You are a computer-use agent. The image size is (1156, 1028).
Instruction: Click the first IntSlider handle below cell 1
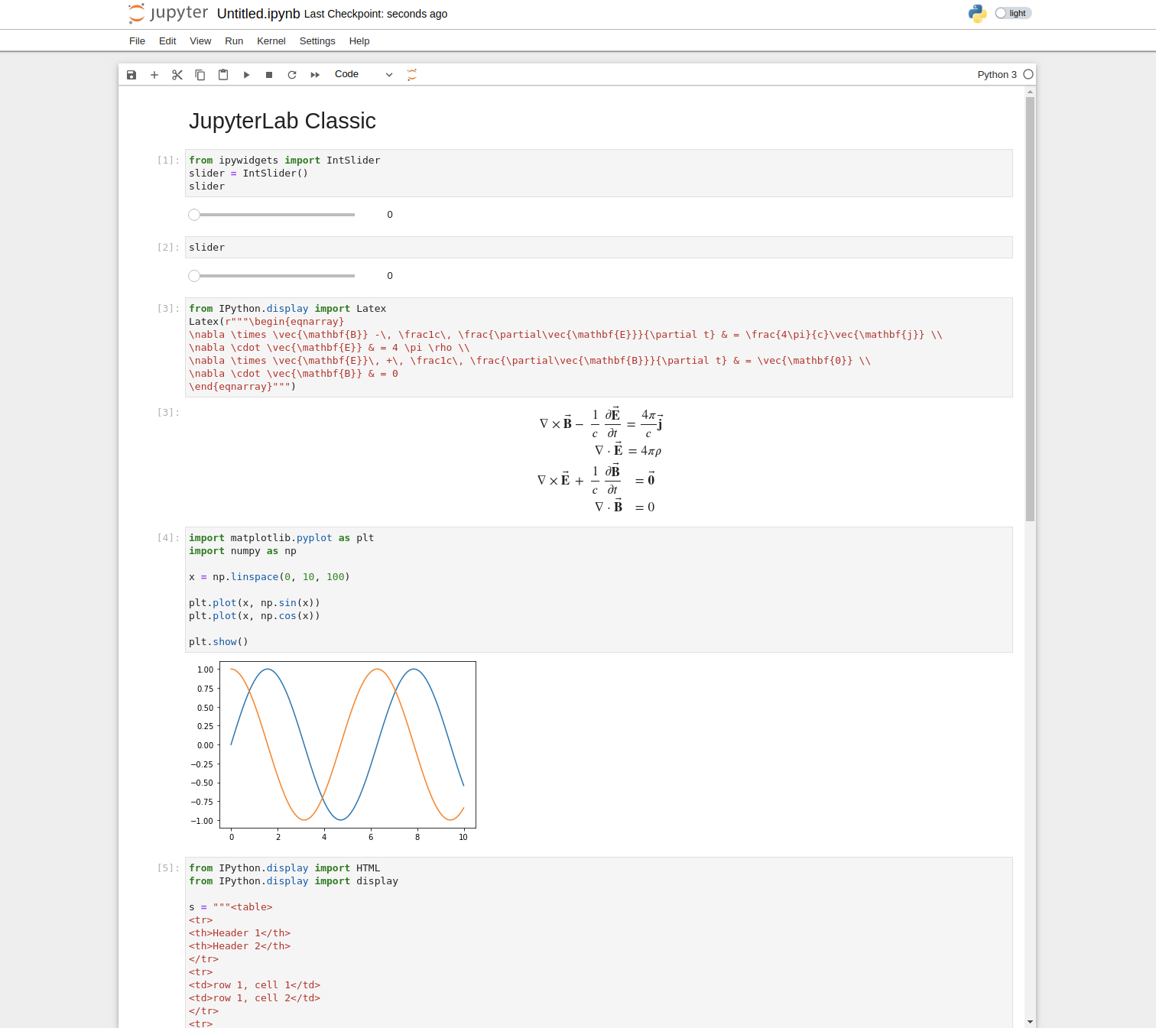pyautogui.click(x=194, y=215)
